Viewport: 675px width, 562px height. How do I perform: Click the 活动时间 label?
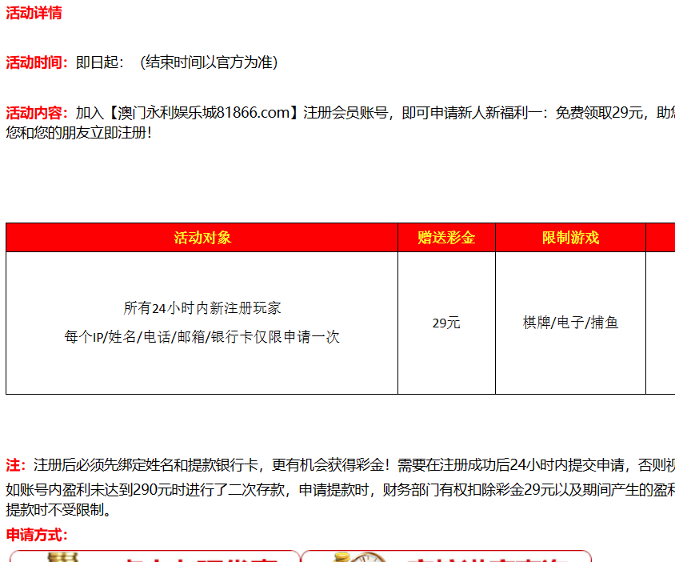(x=38, y=62)
